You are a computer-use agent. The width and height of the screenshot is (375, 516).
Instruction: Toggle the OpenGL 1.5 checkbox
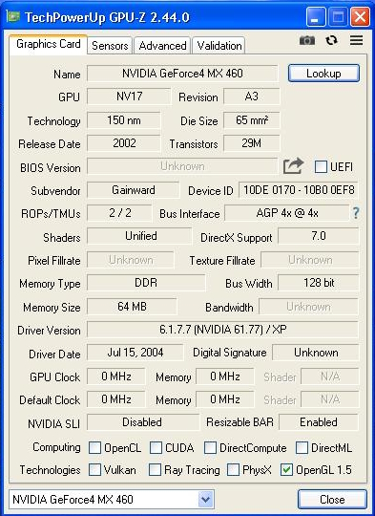click(286, 469)
